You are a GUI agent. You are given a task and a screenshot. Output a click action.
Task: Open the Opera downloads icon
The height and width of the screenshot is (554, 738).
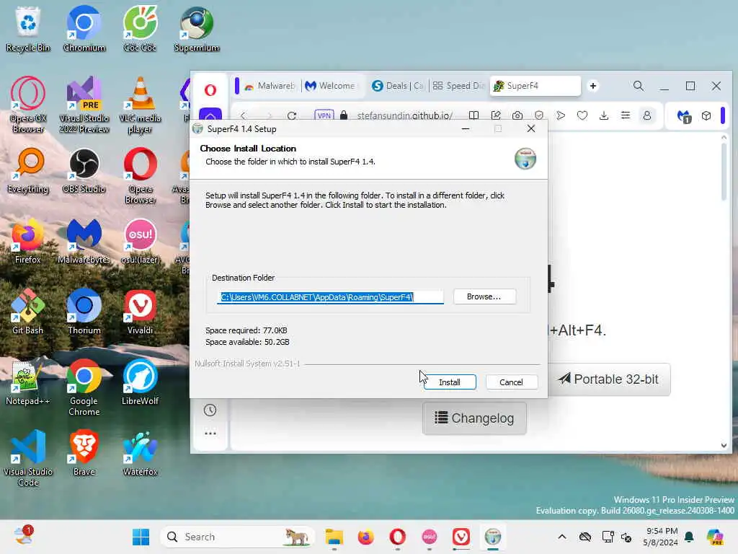604,115
